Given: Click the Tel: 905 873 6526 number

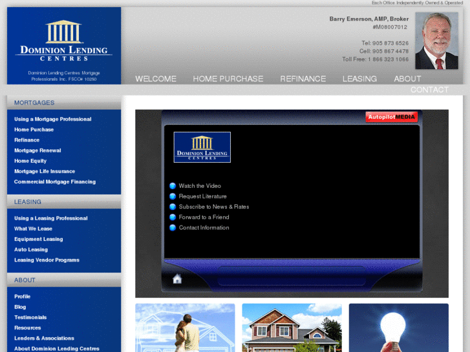Looking at the screenshot, I should [x=385, y=43].
